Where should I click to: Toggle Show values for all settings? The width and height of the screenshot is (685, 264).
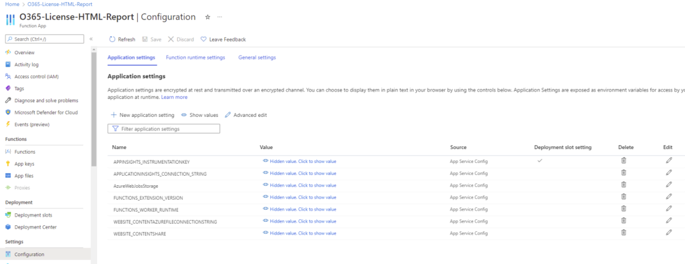(x=199, y=115)
